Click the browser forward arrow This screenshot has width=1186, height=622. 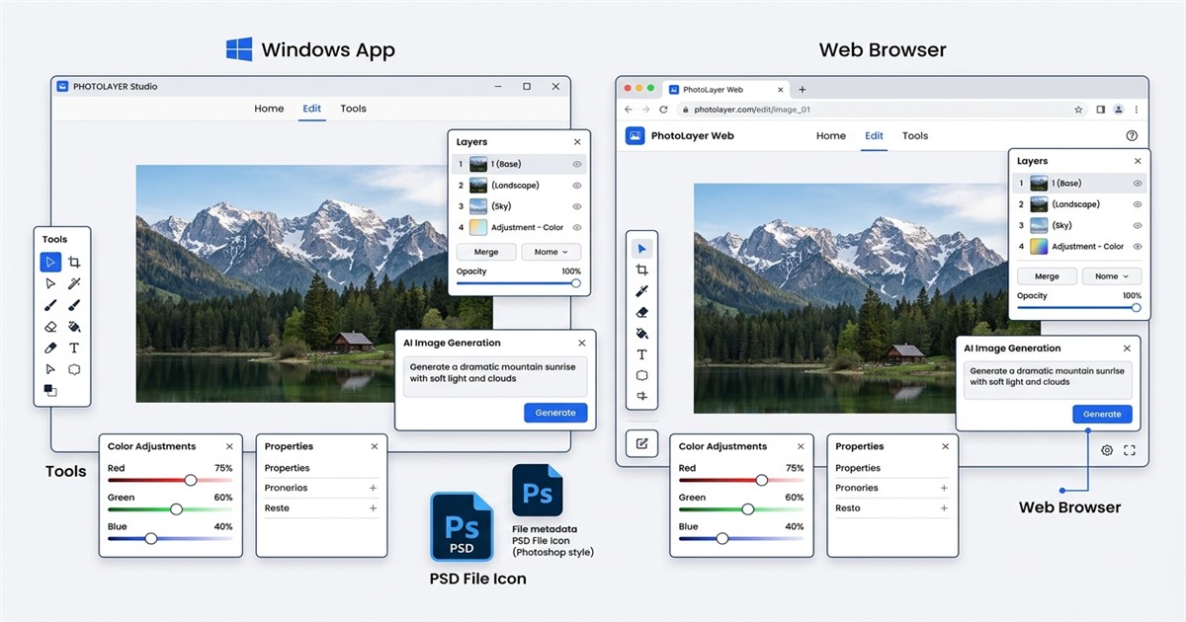(646, 110)
